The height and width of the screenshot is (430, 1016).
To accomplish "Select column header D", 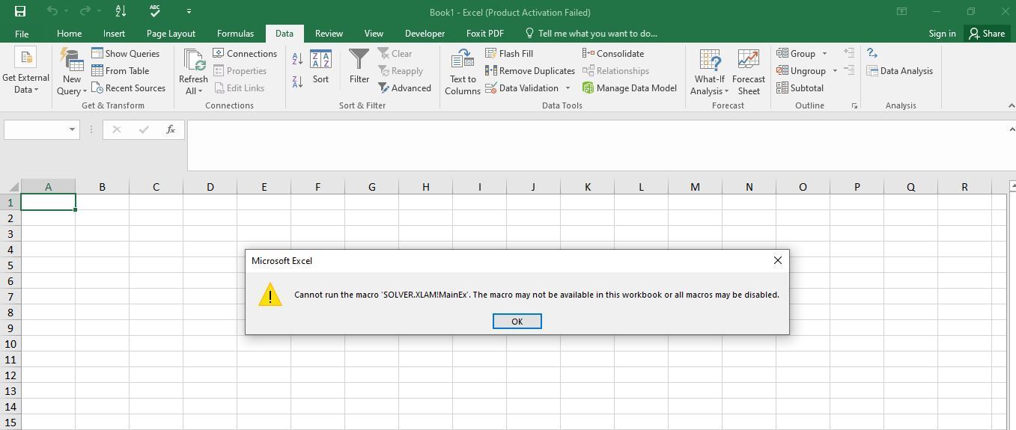I will (x=210, y=187).
